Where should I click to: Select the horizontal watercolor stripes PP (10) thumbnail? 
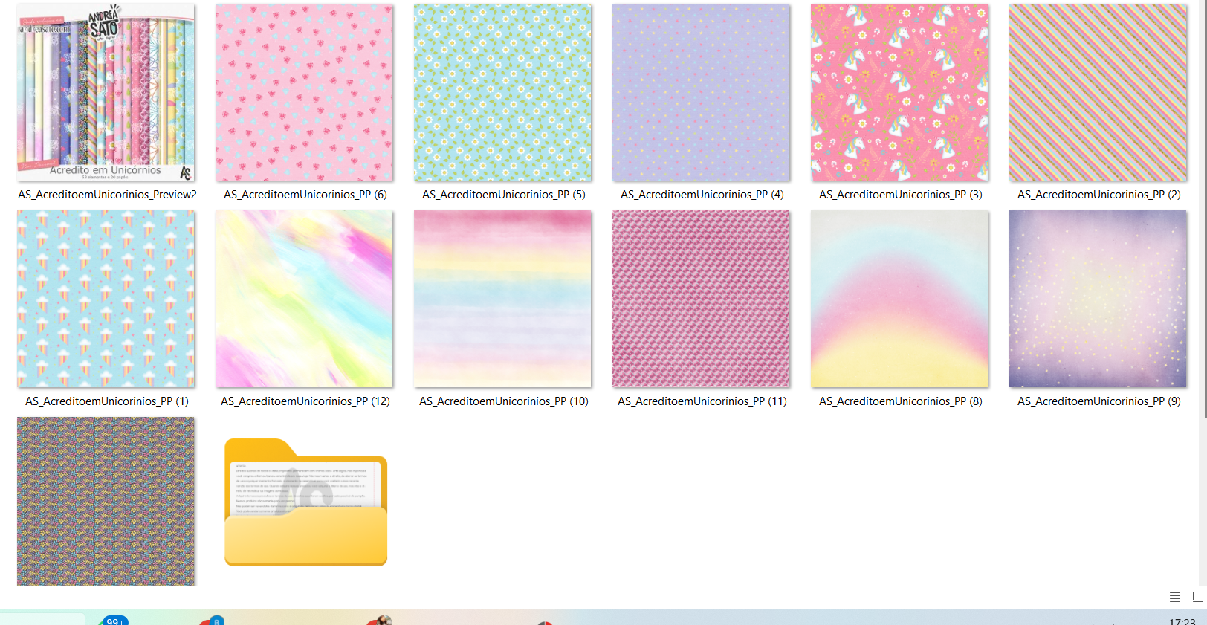[x=502, y=299]
